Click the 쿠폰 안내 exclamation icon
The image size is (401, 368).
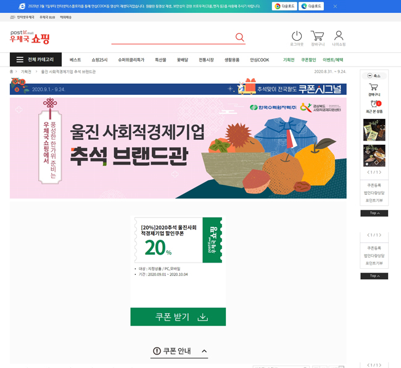coord(157,351)
